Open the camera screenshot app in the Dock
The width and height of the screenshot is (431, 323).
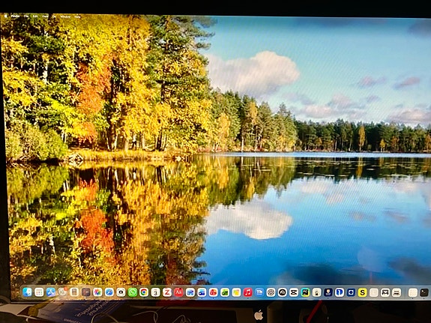[121, 292]
